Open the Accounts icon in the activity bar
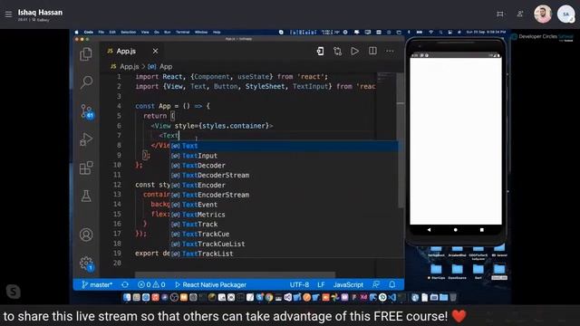The image size is (580, 326). pyautogui.click(x=86, y=235)
